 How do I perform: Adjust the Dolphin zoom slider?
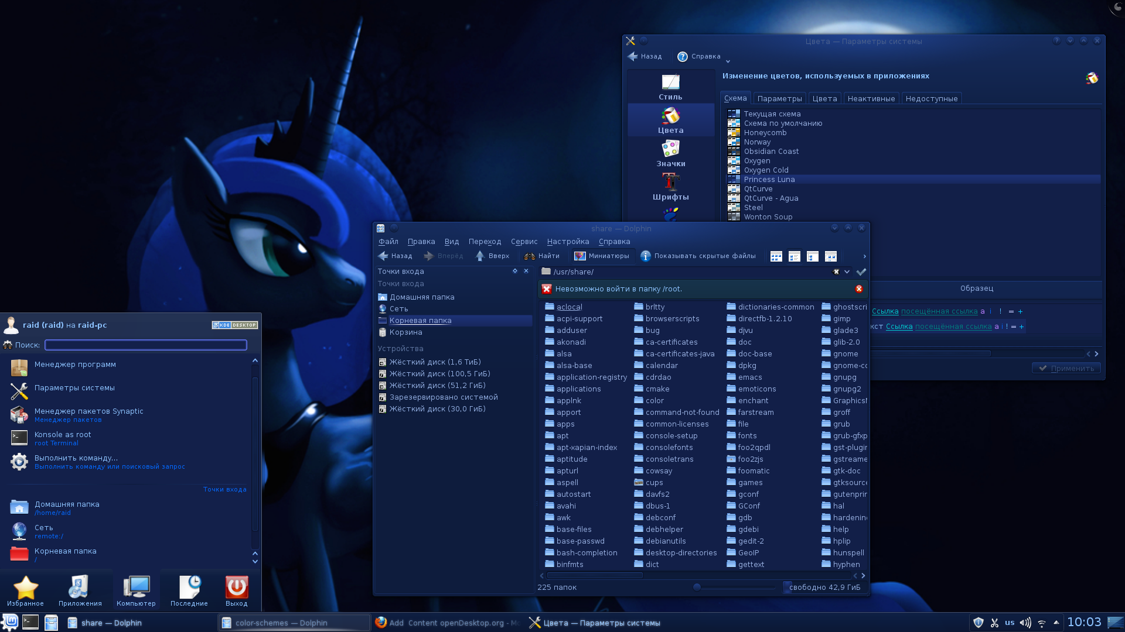(697, 587)
